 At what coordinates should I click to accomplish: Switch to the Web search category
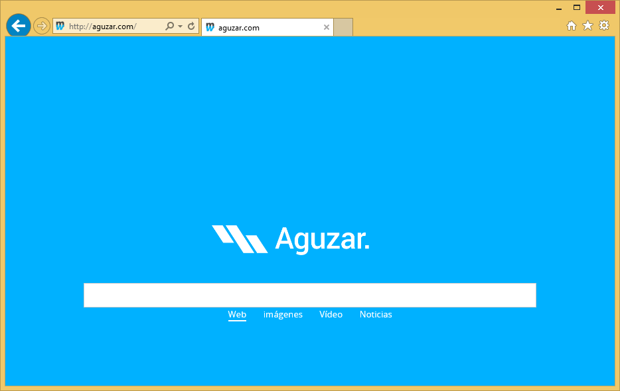coord(237,314)
